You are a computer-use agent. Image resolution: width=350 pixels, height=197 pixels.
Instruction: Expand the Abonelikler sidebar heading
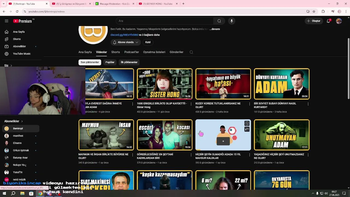click(14, 121)
